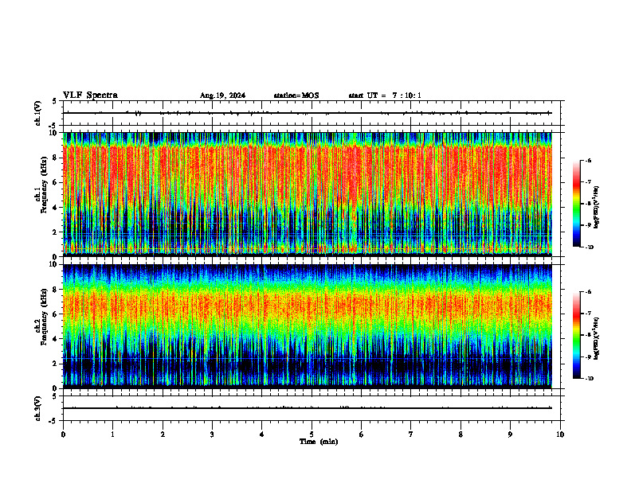Click ch.1 frequency axis tick "6"

(x=55, y=182)
